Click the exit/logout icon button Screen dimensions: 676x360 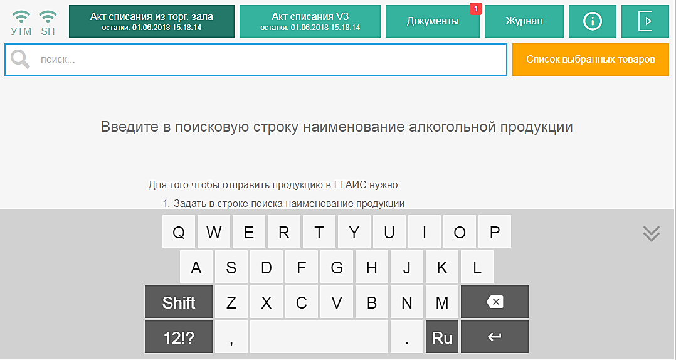(x=645, y=21)
